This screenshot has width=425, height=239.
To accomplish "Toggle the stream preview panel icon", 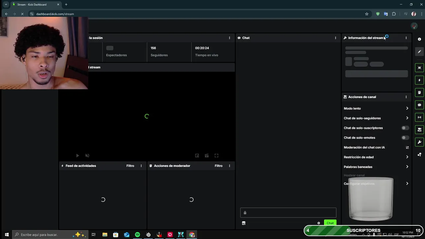I will pyautogui.click(x=419, y=68).
